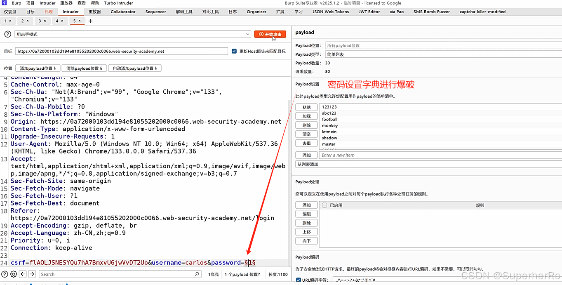Select payload item shadow in list
This screenshot has width=562, height=285.
(441, 138)
